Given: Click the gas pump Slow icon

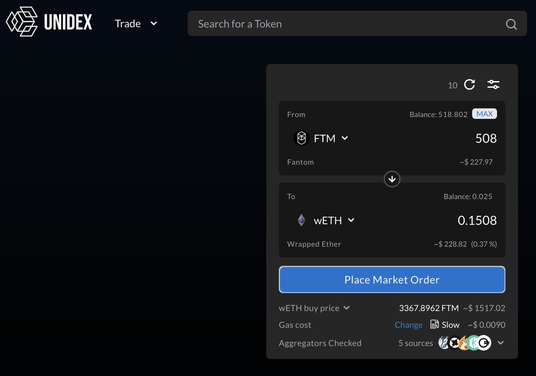Looking at the screenshot, I should click(x=435, y=324).
